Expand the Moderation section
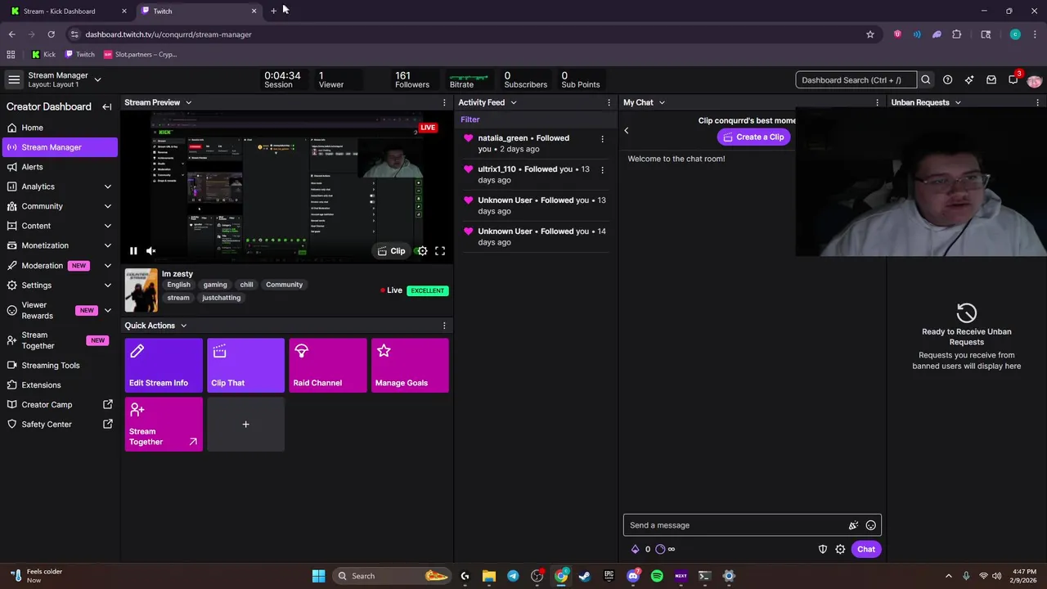 [x=107, y=266]
